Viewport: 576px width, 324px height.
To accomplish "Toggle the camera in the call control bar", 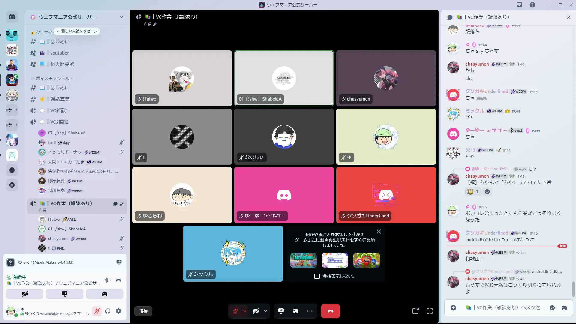I will pos(256,311).
